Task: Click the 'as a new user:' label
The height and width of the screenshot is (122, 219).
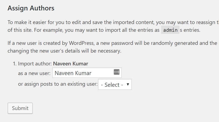Action: 34,73
